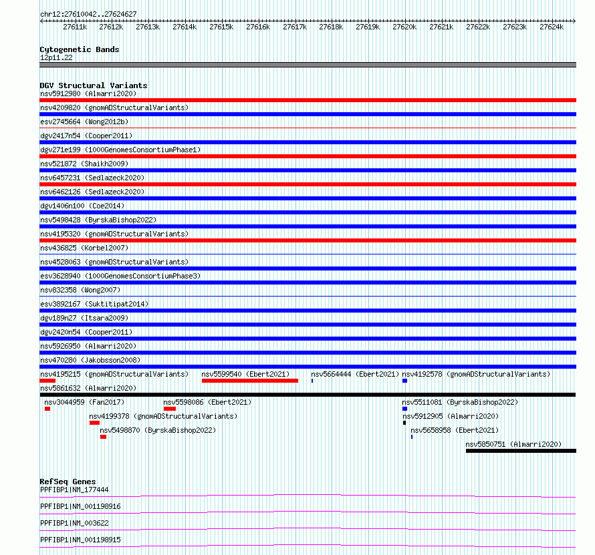Open variant nsv5511081 (ByrskaBishop2022)
The height and width of the screenshot is (555, 595).
[461, 402]
